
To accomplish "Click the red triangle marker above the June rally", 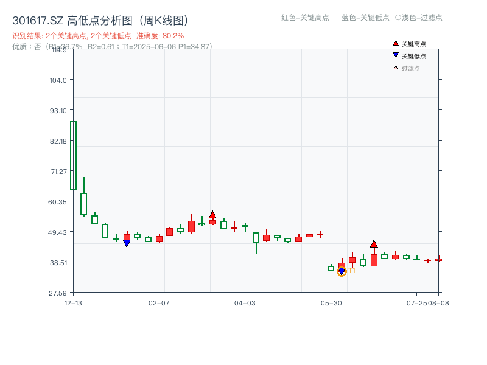I will pos(374,244).
